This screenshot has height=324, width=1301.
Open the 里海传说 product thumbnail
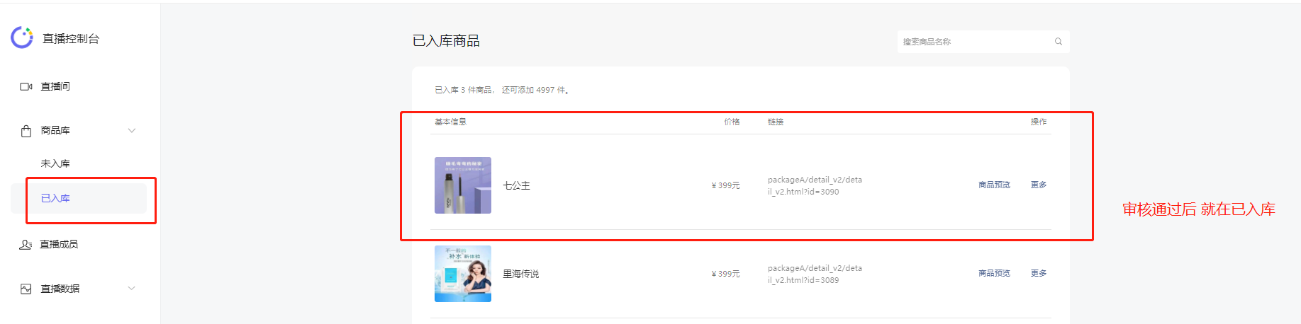pos(463,274)
